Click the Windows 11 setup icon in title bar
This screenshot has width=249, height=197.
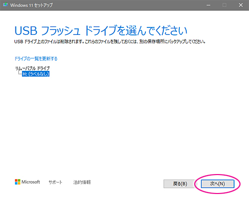point(5,5)
